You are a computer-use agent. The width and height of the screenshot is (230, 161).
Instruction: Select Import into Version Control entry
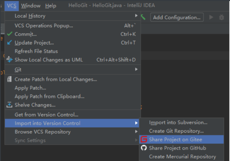tap(72, 123)
